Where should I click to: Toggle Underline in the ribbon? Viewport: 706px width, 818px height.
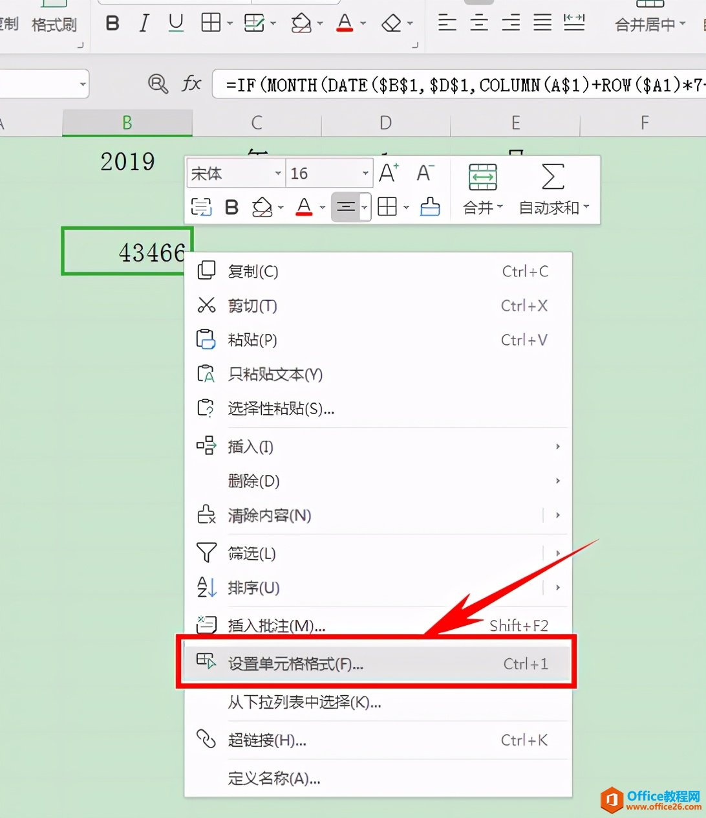(x=175, y=23)
